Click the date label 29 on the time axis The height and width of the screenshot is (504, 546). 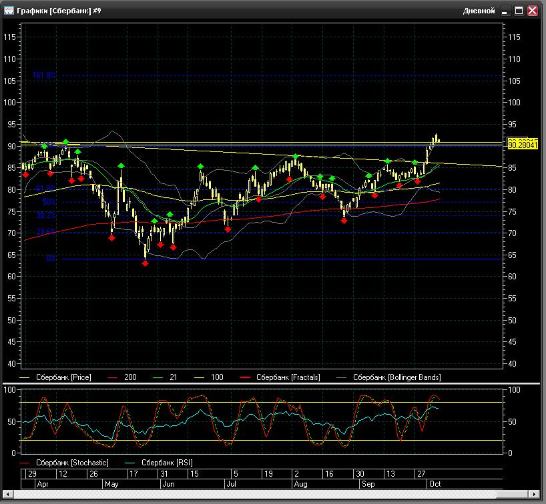click(x=33, y=474)
